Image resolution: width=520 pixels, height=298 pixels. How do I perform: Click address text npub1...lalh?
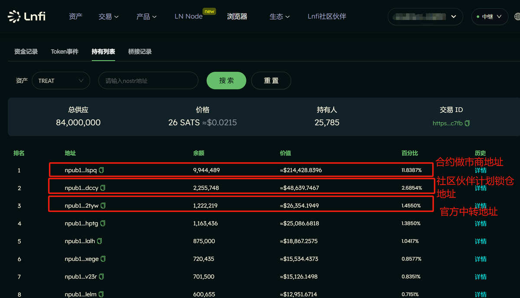(x=80, y=241)
